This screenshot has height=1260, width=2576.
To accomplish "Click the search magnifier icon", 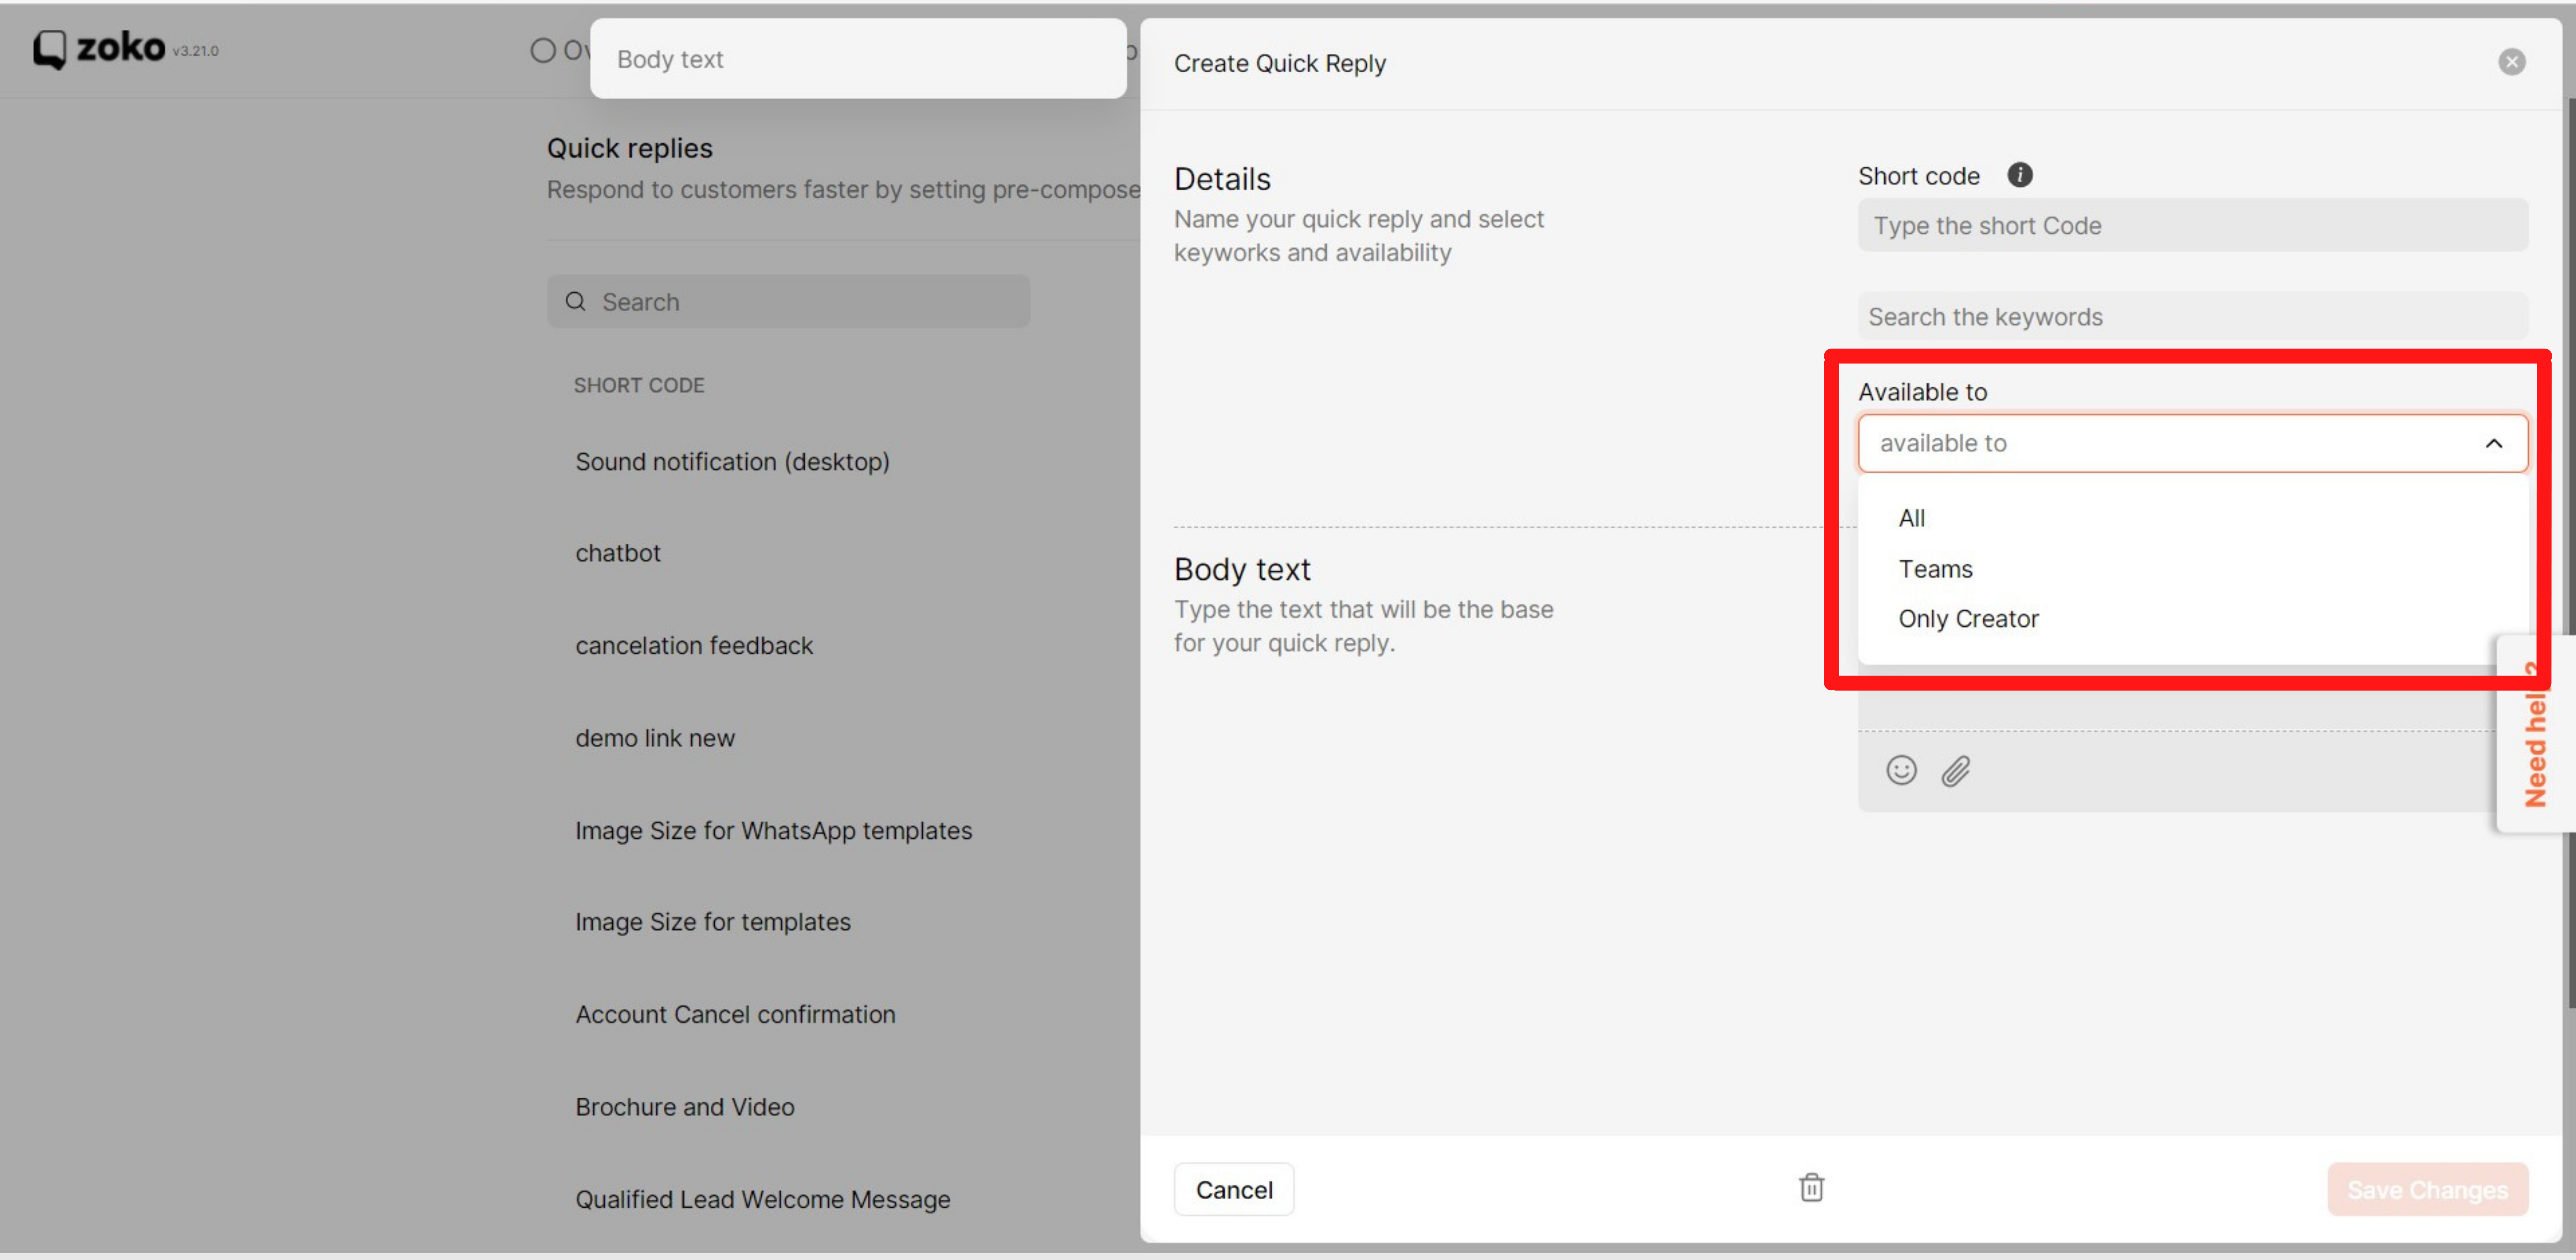I will (x=575, y=301).
